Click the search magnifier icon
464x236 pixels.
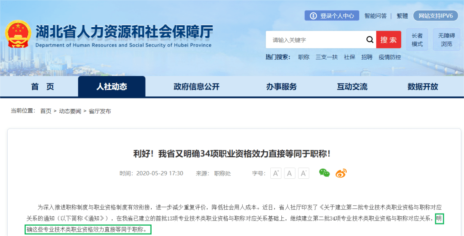(369, 40)
